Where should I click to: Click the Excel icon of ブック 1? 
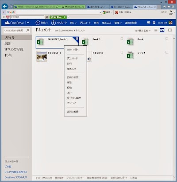click(x=130, y=55)
